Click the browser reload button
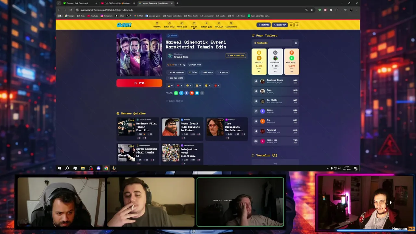The width and height of the screenshot is (416, 234). coord(71,10)
